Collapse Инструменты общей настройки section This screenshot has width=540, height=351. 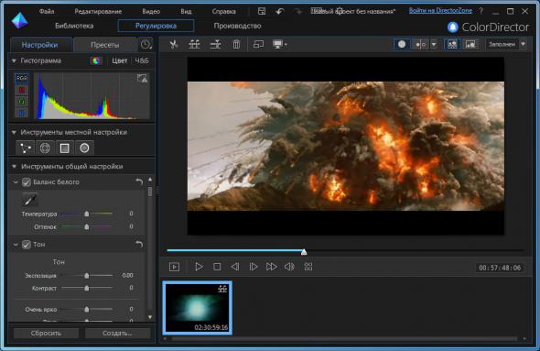coord(14,167)
